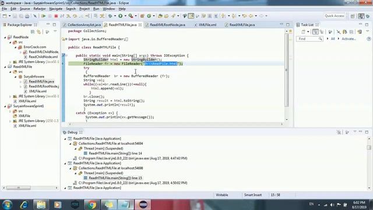Click the Task List help question icon
The image size is (373, 210).
click(x=369, y=39)
